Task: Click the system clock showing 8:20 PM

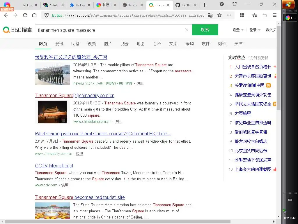Action: pos(290,218)
